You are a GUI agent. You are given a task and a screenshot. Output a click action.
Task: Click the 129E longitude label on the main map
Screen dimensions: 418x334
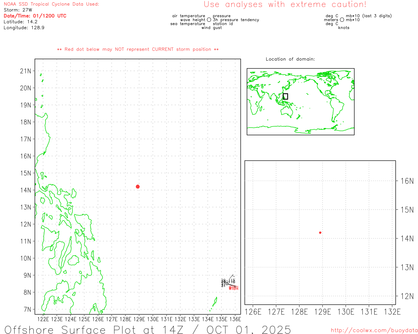click(x=139, y=319)
